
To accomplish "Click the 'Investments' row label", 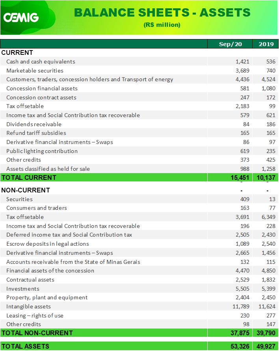I will [x=23, y=289].
